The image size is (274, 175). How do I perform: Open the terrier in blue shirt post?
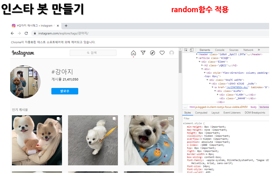click(149, 140)
